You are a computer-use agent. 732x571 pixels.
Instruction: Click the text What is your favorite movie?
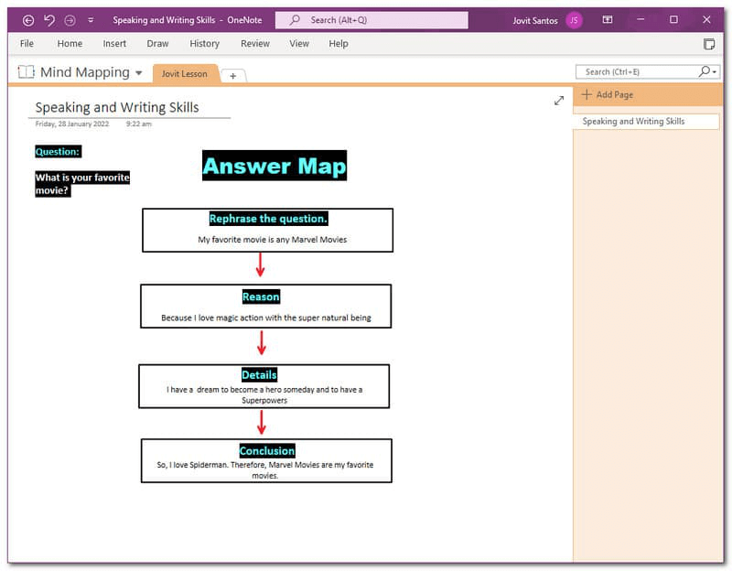pos(82,184)
